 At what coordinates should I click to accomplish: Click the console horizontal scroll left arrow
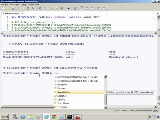pos(2,106)
